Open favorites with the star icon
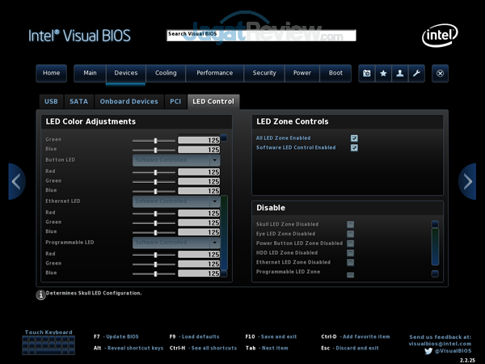 (383, 73)
